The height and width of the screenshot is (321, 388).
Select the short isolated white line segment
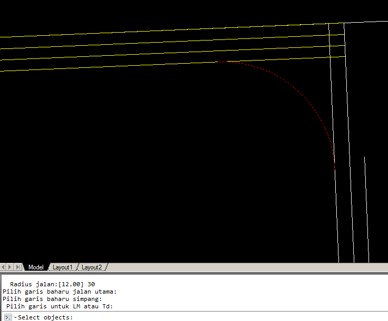pyautogui.click(x=366, y=209)
